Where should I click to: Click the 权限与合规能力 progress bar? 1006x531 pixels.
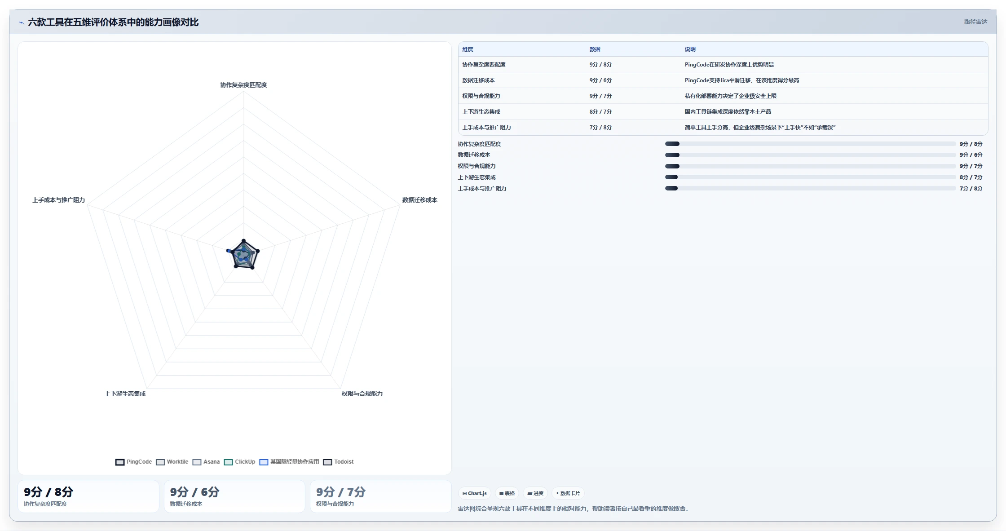(810, 166)
